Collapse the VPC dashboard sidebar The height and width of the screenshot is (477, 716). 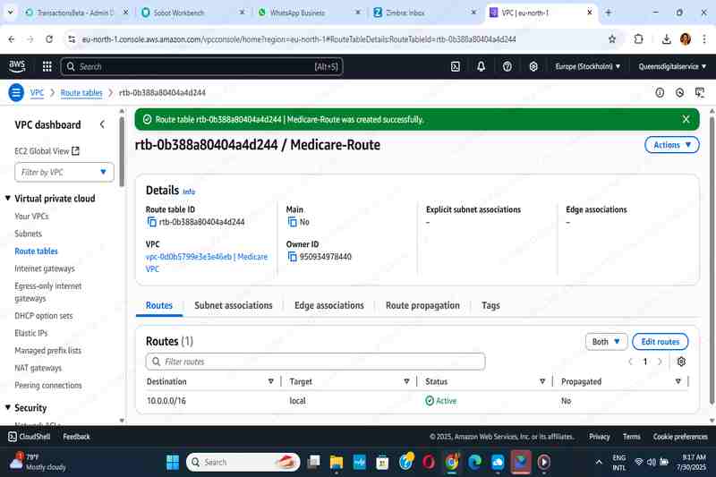click(x=102, y=124)
